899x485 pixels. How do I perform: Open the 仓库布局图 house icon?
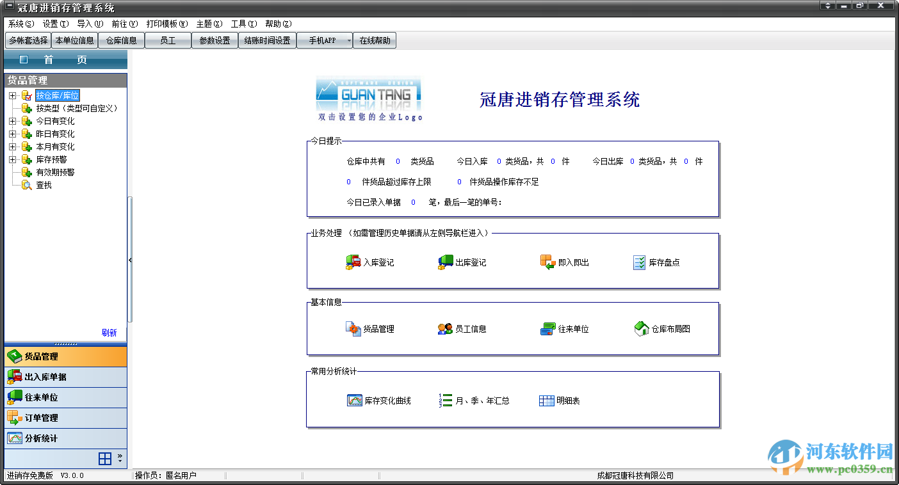(x=642, y=329)
